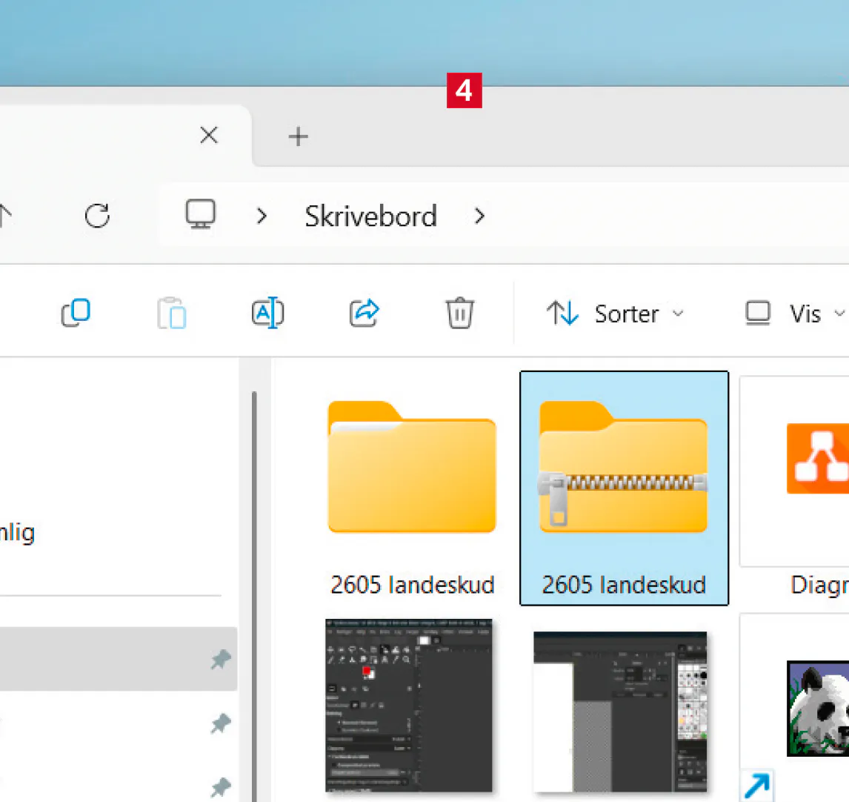849x802 pixels.
Task: Select the orange Diagram application icon
Action: 818,460
